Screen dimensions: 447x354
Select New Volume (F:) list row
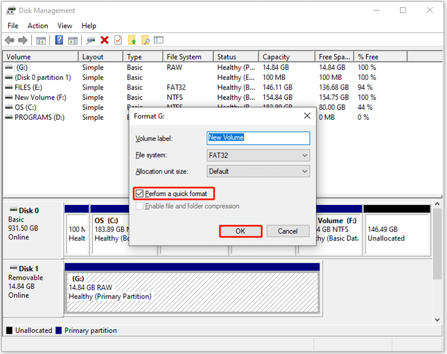pyautogui.click(x=41, y=97)
